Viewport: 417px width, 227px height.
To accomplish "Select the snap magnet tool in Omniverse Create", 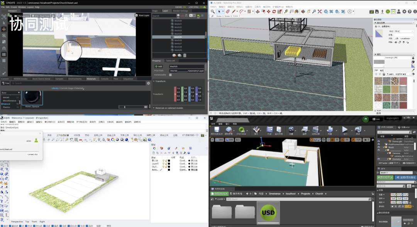I will [4, 48].
